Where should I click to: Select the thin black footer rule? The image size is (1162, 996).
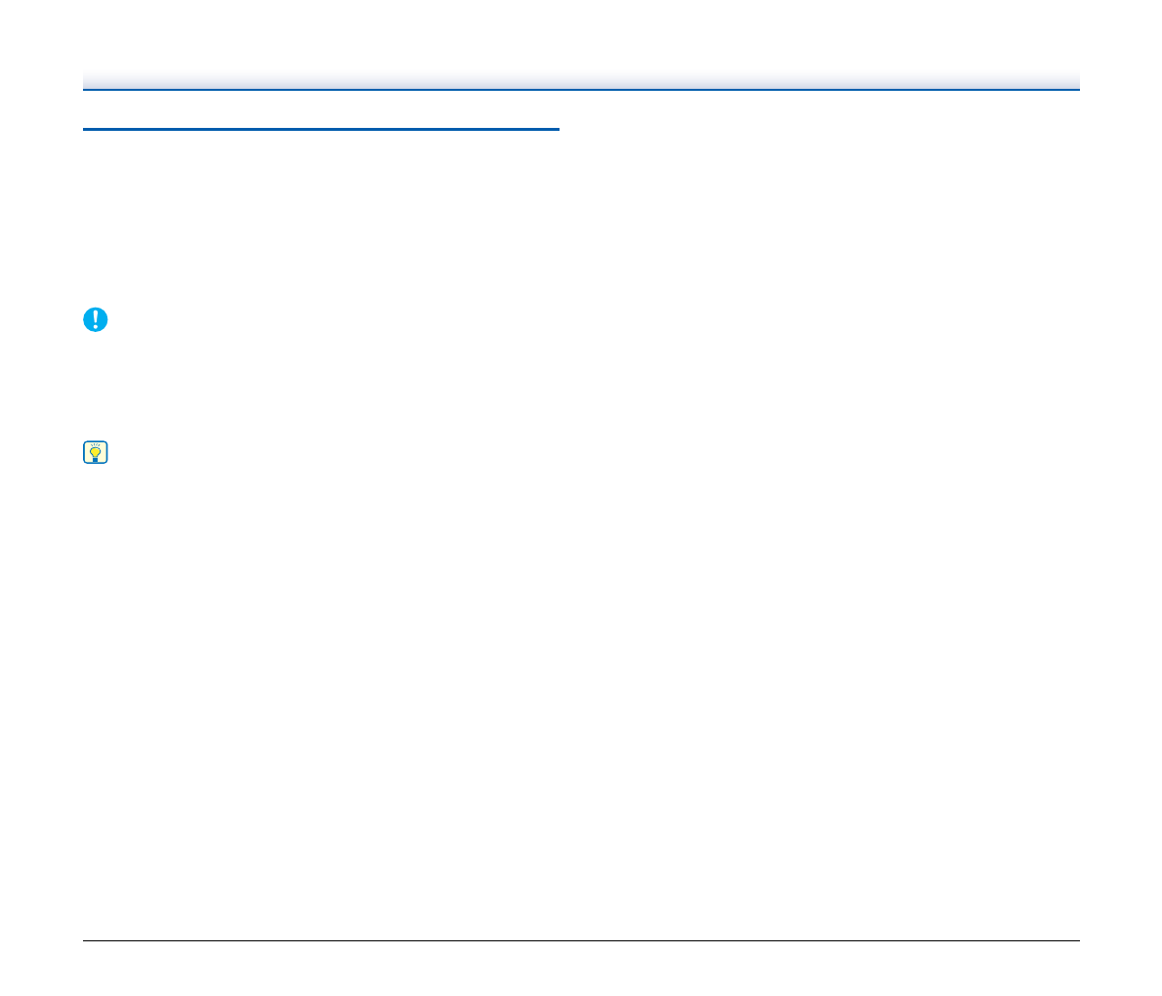tap(581, 941)
